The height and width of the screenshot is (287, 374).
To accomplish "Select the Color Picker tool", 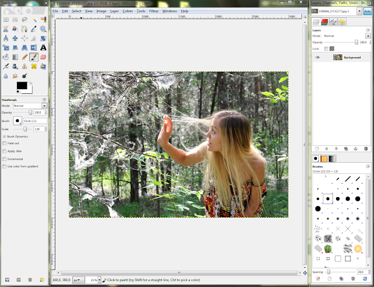I will tap(34, 29).
